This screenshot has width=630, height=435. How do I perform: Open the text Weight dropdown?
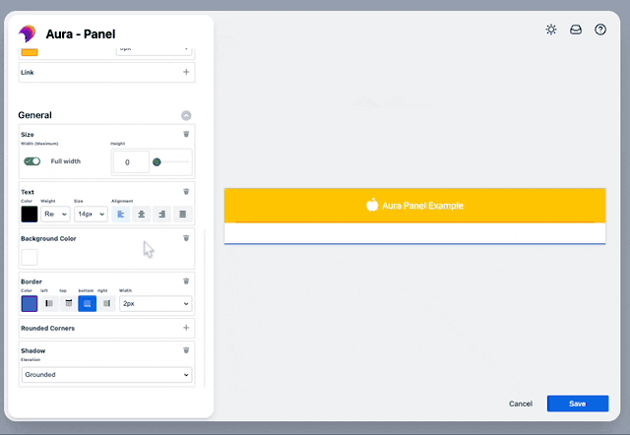(55, 215)
